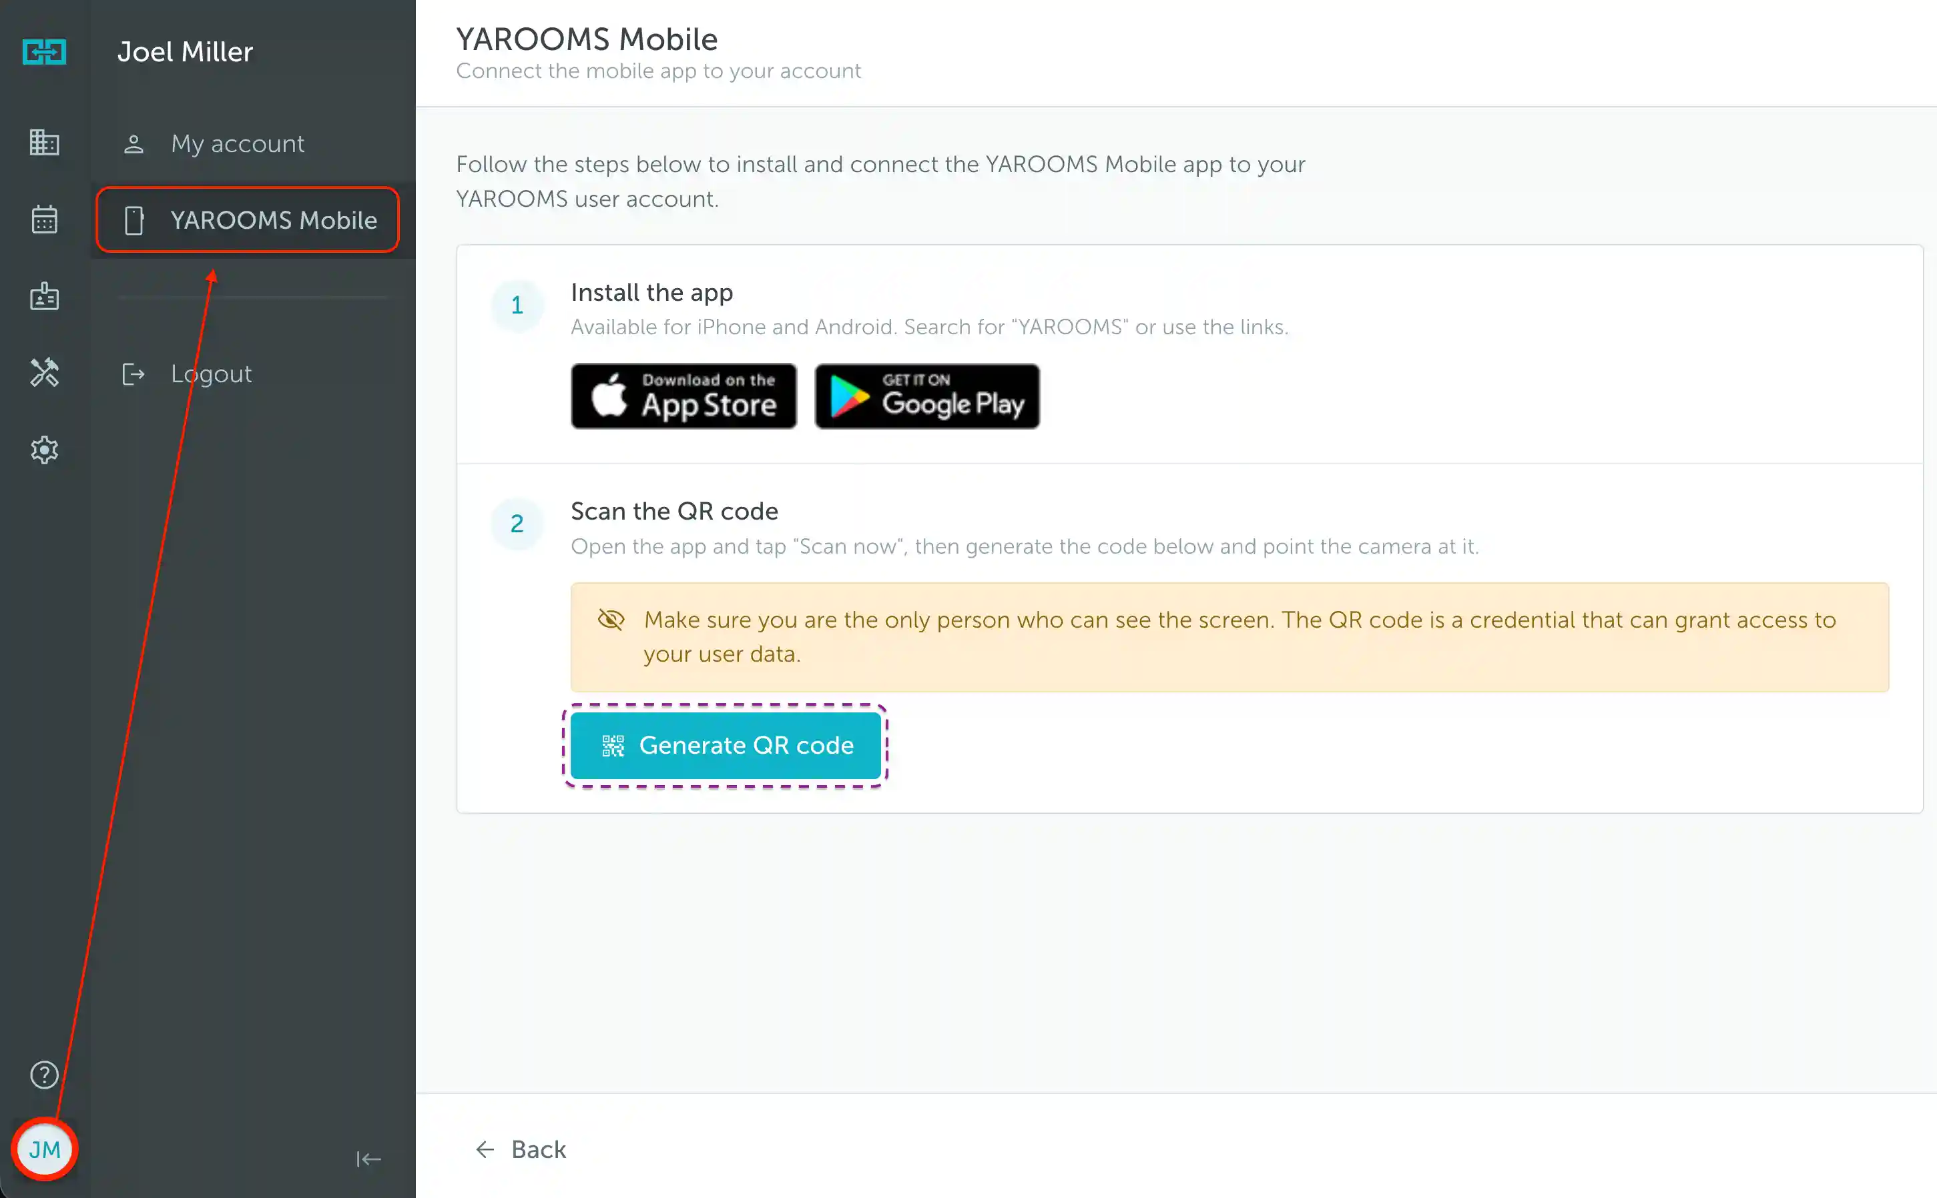This screenshot has height=1198, width=1937.
Task: Open the tools and maintenance icon
Action: point(45,372)
